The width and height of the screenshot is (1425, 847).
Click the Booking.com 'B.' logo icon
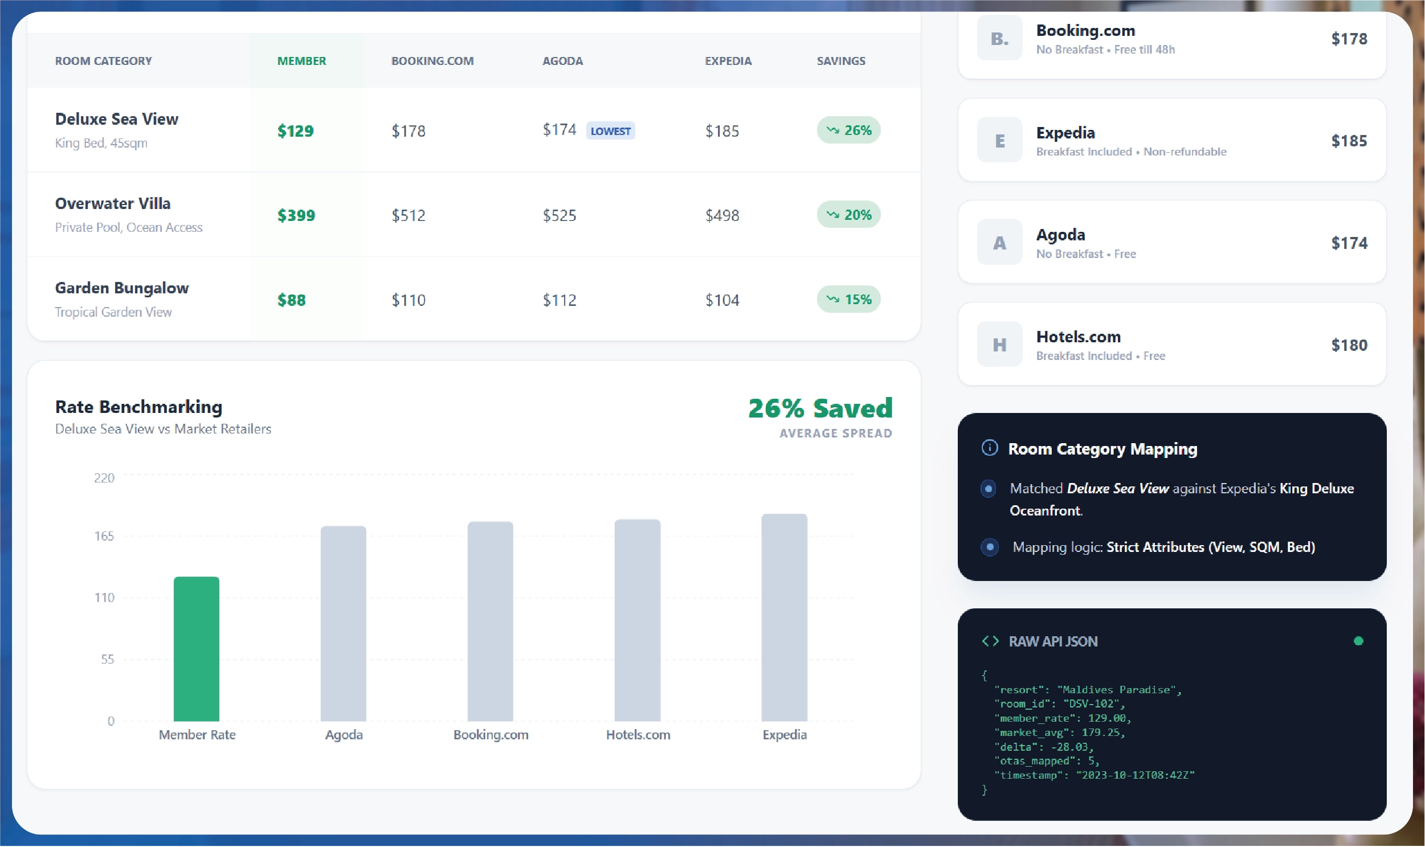pyautogui.click(x=999, y=38)
